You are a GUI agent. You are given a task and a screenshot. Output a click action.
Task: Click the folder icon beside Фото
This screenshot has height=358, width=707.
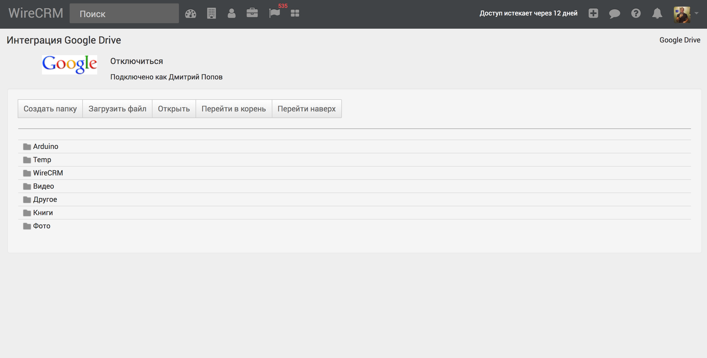[x=27, y=226]
